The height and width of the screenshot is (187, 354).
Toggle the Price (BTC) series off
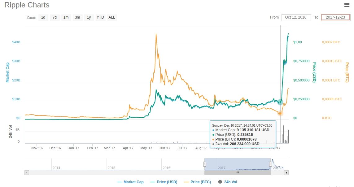pyautogui.click(x=199, y=182)
